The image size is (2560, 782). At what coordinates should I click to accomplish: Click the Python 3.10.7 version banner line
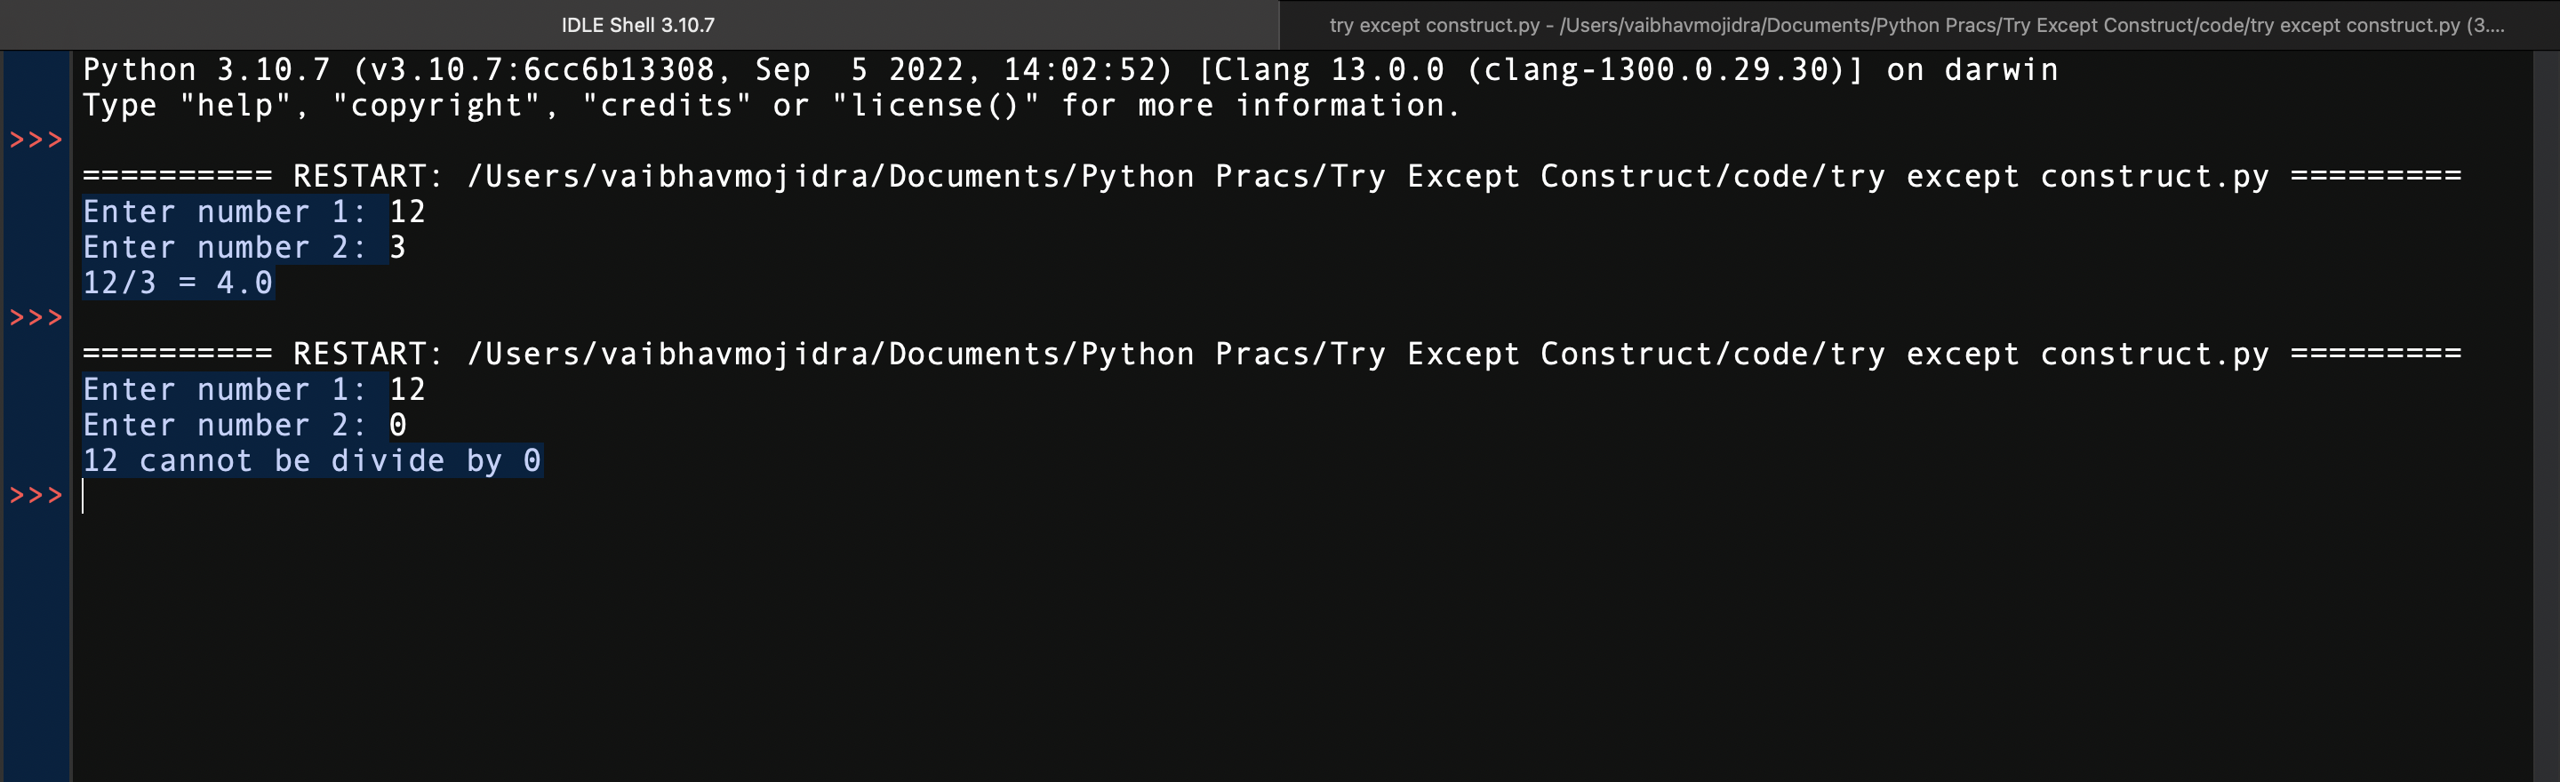pyautogui.click(x=1070, y=69)
